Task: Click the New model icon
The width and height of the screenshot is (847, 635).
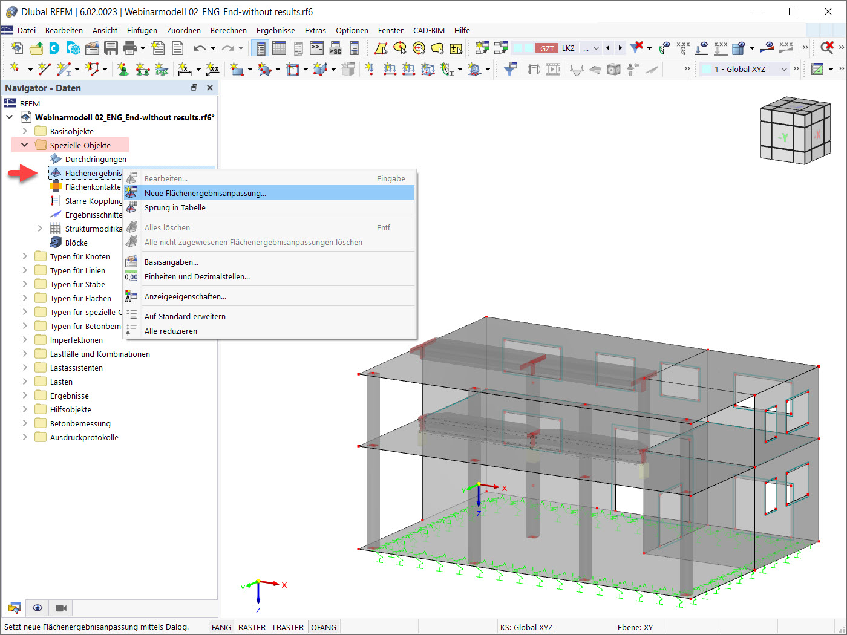Action: (x=18, y=48)
